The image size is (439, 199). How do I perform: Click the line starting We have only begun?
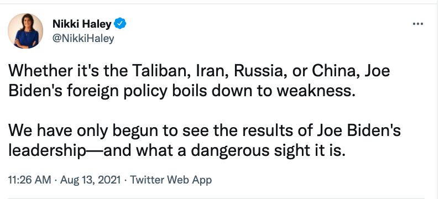tap(205, 131)
